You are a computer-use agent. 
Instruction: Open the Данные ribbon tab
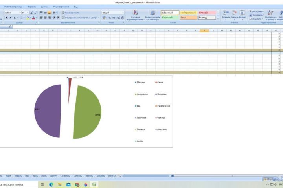tap(44, 7)
